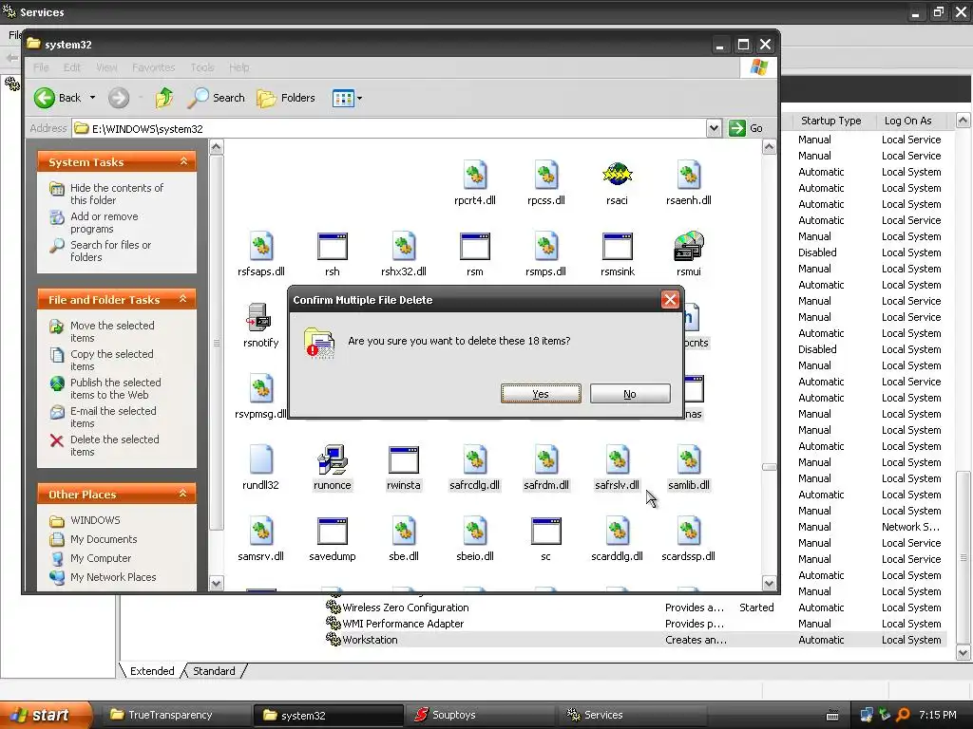This screenshot has width=973, height=729.
Task: Click the Up folder toolbar icon
Action: click(x=164, y=98)
